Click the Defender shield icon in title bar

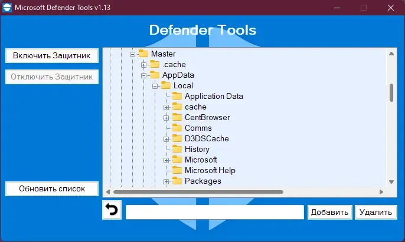pos(7,8)
